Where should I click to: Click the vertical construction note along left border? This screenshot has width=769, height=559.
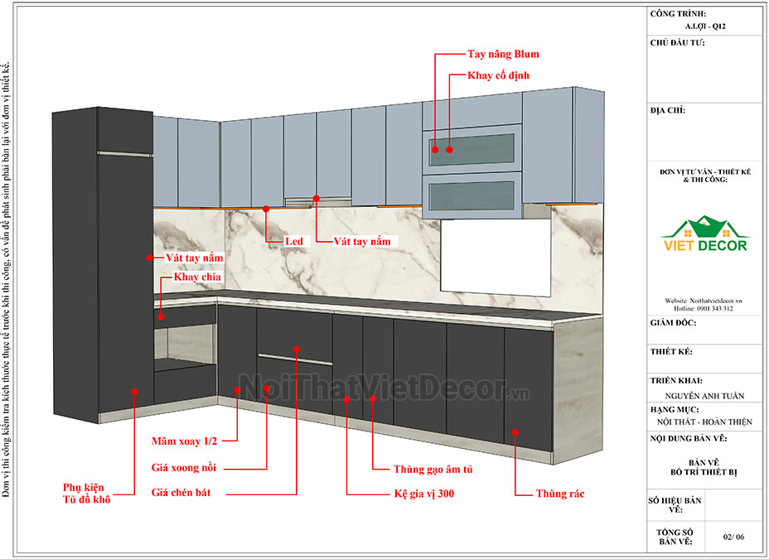[x=6, y=279]
